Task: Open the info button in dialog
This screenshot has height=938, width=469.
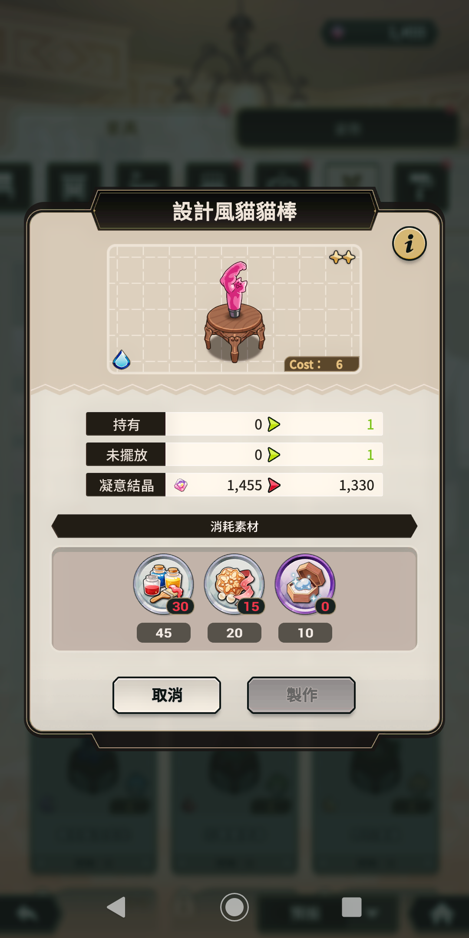Action: pos(409,244)
